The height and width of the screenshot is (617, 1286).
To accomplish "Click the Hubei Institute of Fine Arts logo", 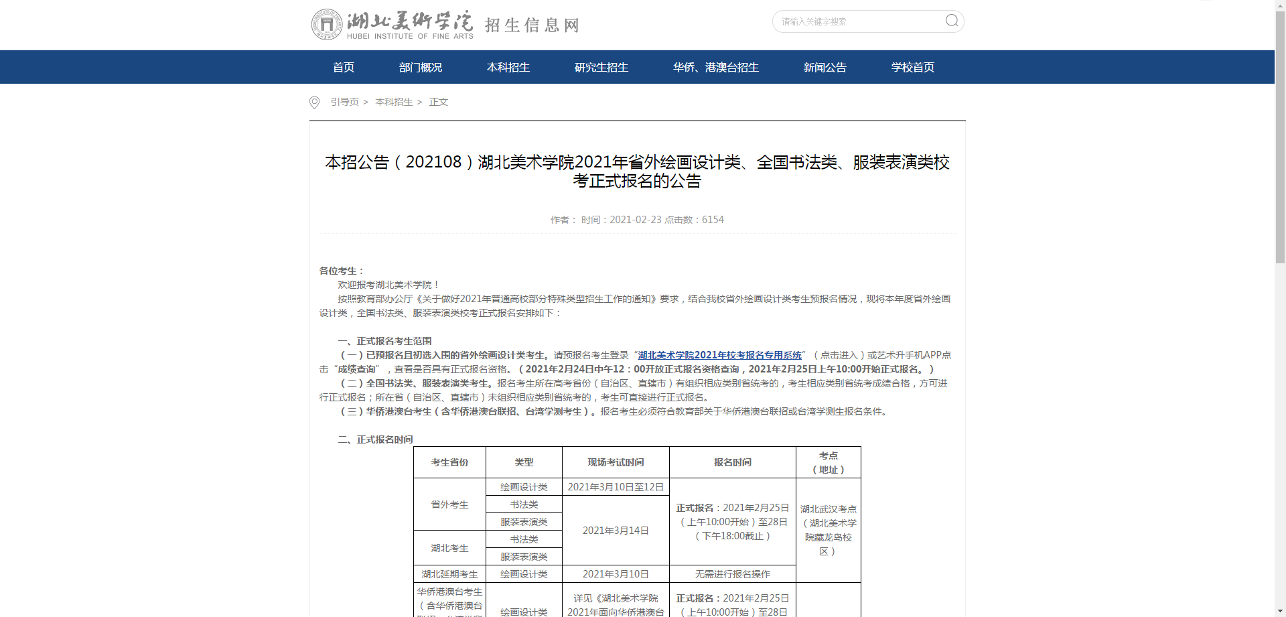I will 392,25.
